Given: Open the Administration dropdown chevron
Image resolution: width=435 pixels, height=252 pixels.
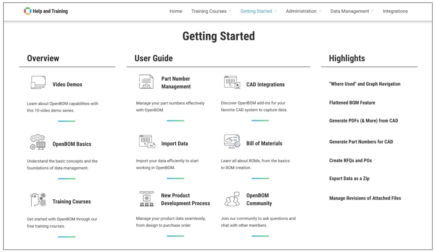Looking at the screenshot, I should coord(320,11).
